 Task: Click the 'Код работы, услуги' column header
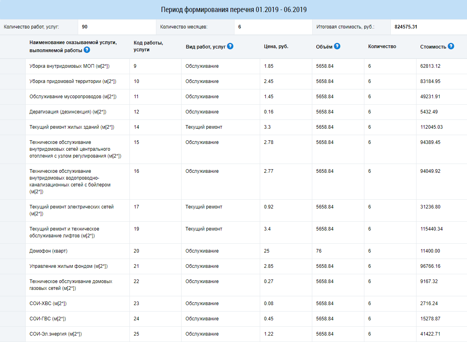click(148, 46)
